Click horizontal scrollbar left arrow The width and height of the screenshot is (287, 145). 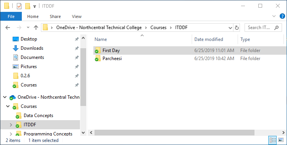click(91, 133)
